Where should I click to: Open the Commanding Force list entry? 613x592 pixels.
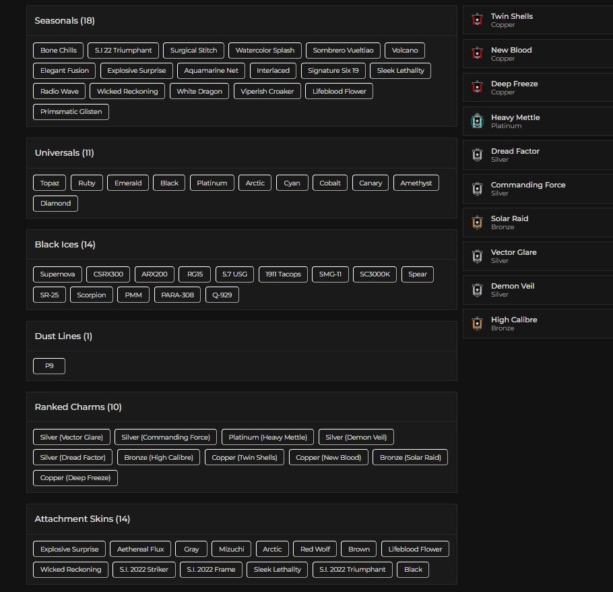pyautogui.click(x=538, y=189)
